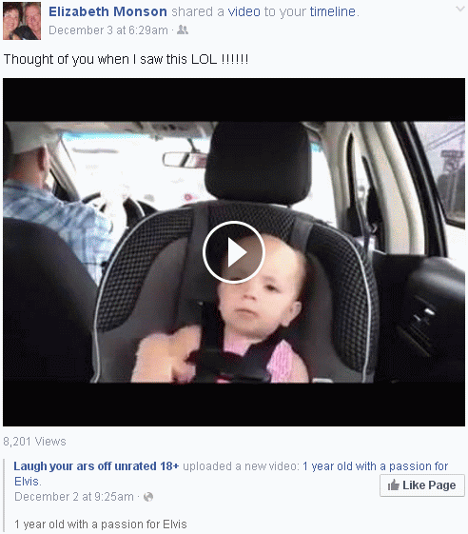Click the Like Page button
The image size is (468, 534).
pos(422,485)
